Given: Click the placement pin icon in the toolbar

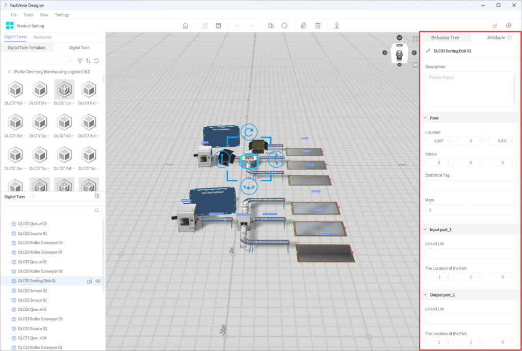Looking at the screenshot, I should [x=337, y=25].
